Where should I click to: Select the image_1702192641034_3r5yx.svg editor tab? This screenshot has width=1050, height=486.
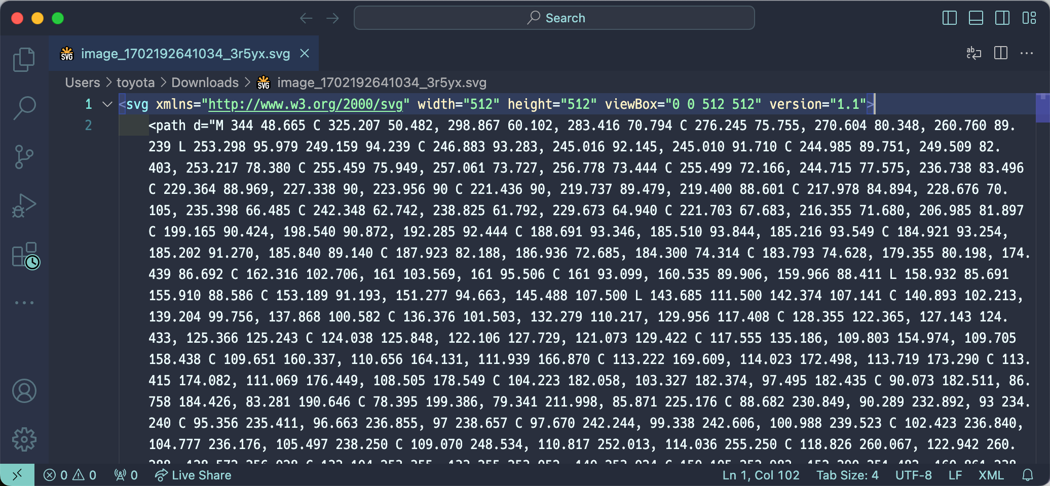183,53
